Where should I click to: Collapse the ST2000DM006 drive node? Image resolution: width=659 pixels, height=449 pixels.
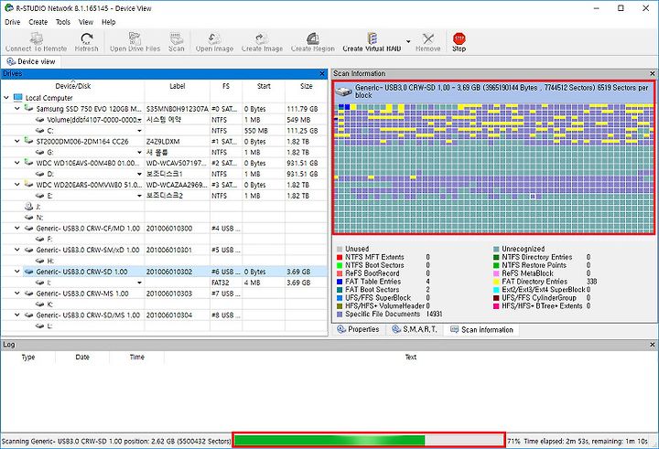tap(17, 141)
